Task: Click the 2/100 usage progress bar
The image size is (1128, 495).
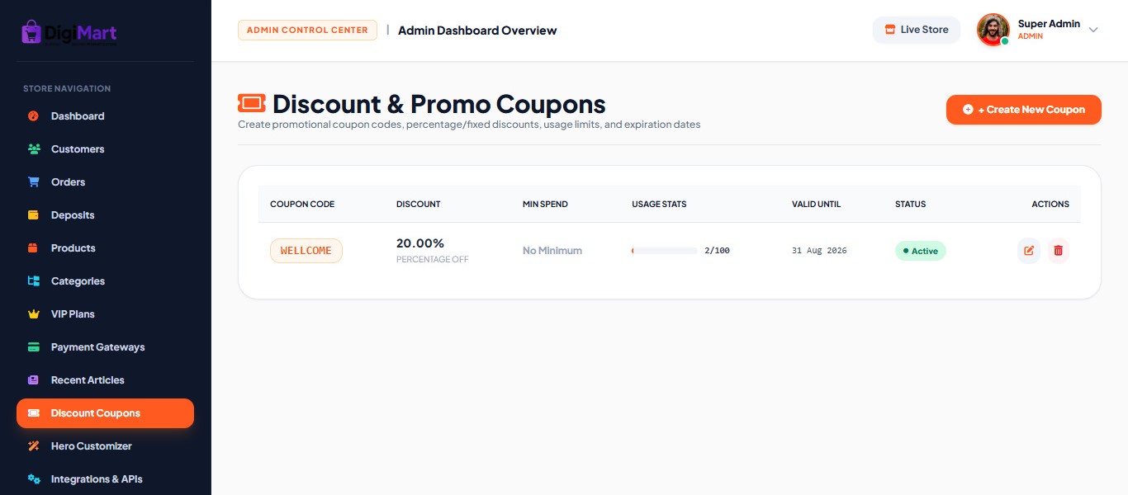Action: 665,251
